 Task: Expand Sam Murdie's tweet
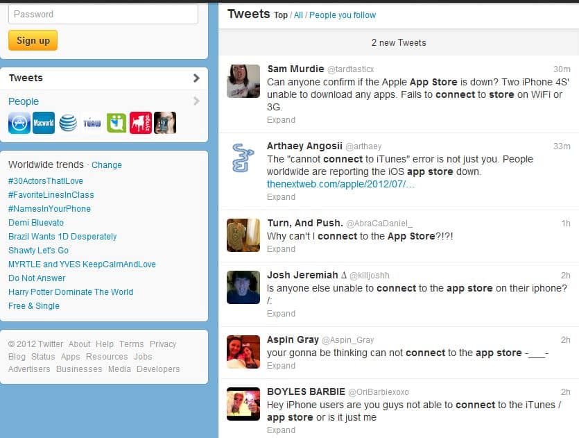click(x=281, y=120)
